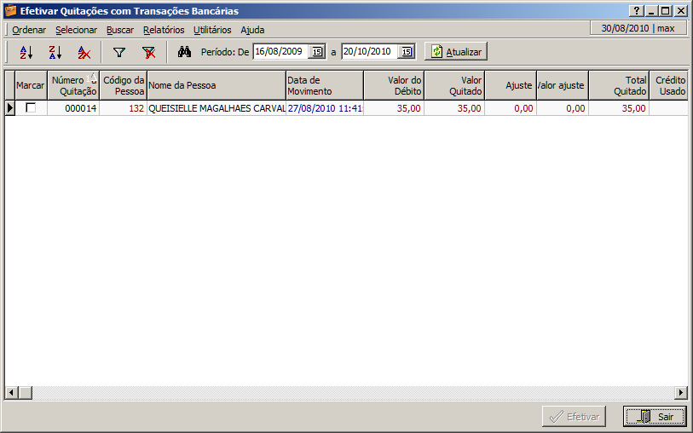
Task: Open the Ordenar menu
Action: (29, 30)
